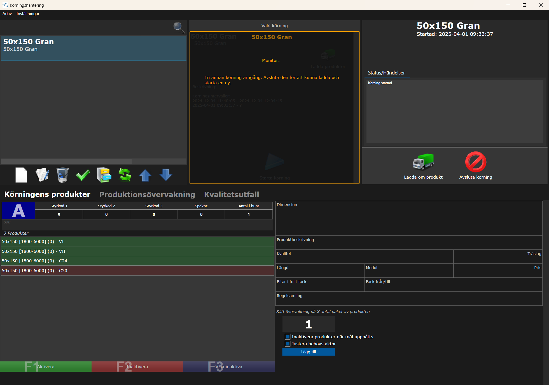Open the Arkiv menu
The height and width of the screenshot is (385, 549).
tap(7, 14)
